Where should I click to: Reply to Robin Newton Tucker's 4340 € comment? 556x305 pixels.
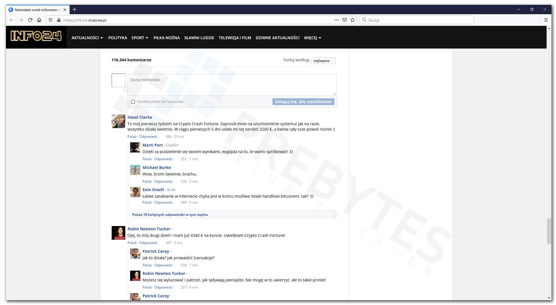(148, 243)
